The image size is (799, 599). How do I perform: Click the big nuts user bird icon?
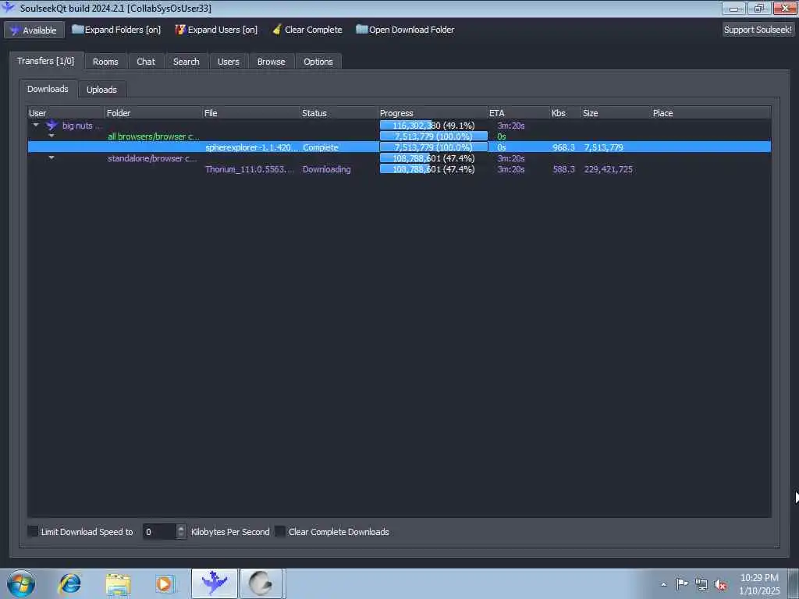pyautogui.click(x=51, y=126)
